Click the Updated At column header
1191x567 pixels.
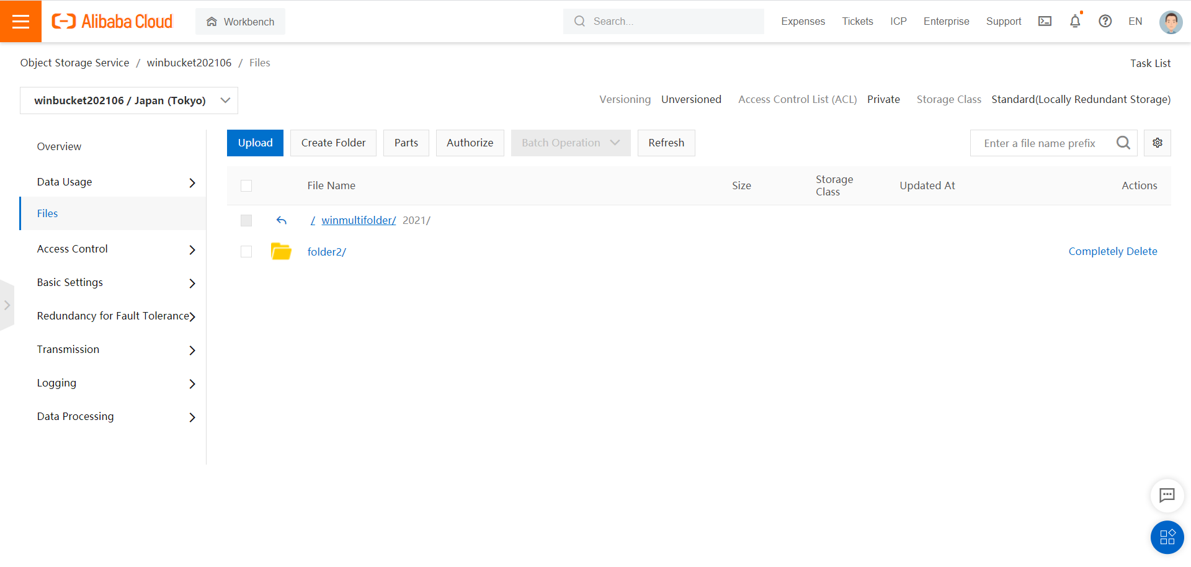927,185
